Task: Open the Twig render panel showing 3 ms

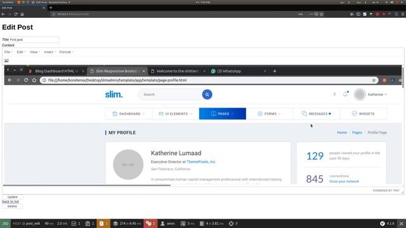Action: [188, 224]
